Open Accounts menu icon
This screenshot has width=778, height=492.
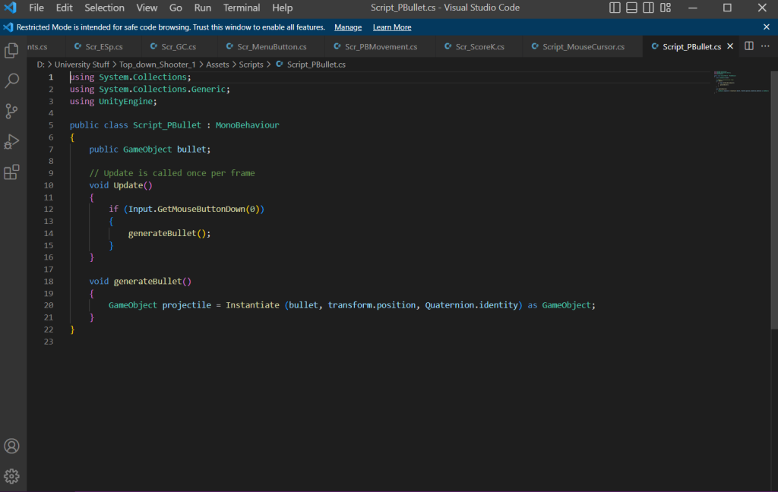[12, 446]
